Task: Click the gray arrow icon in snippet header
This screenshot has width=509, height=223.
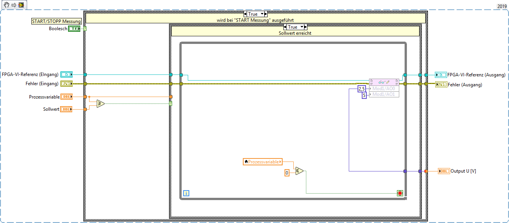Action: pos(13,5)
